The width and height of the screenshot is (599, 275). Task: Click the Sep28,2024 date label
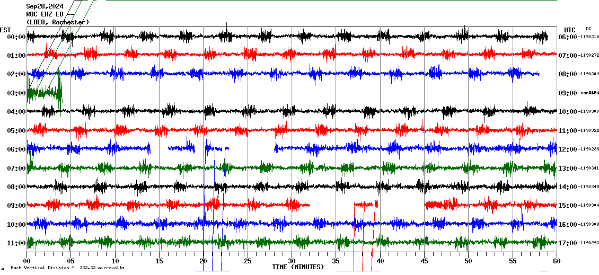[44, 6]
